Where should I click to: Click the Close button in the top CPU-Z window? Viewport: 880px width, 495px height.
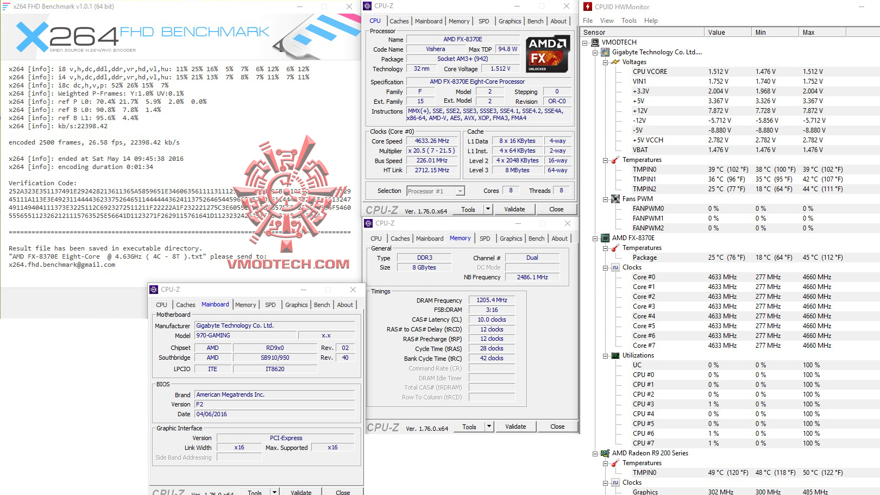tap(556, 209)
